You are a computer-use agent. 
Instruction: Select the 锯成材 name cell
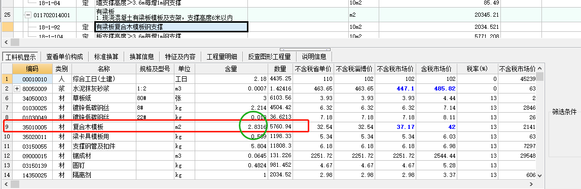(104, 156)
